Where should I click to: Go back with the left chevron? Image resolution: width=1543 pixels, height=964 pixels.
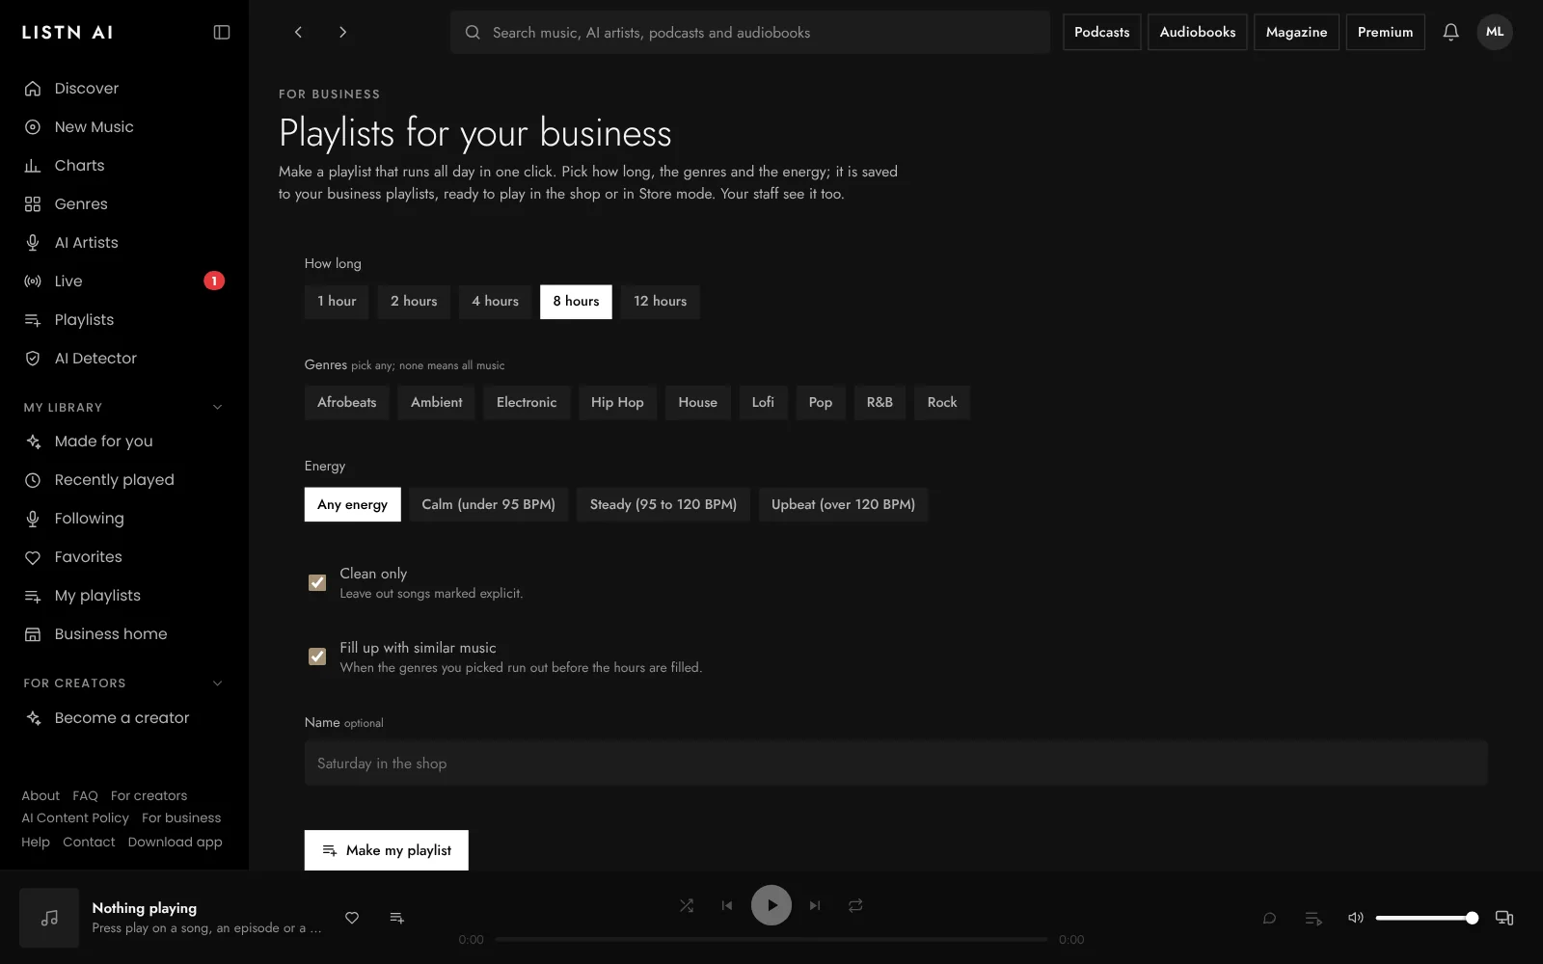coord(298,32)
